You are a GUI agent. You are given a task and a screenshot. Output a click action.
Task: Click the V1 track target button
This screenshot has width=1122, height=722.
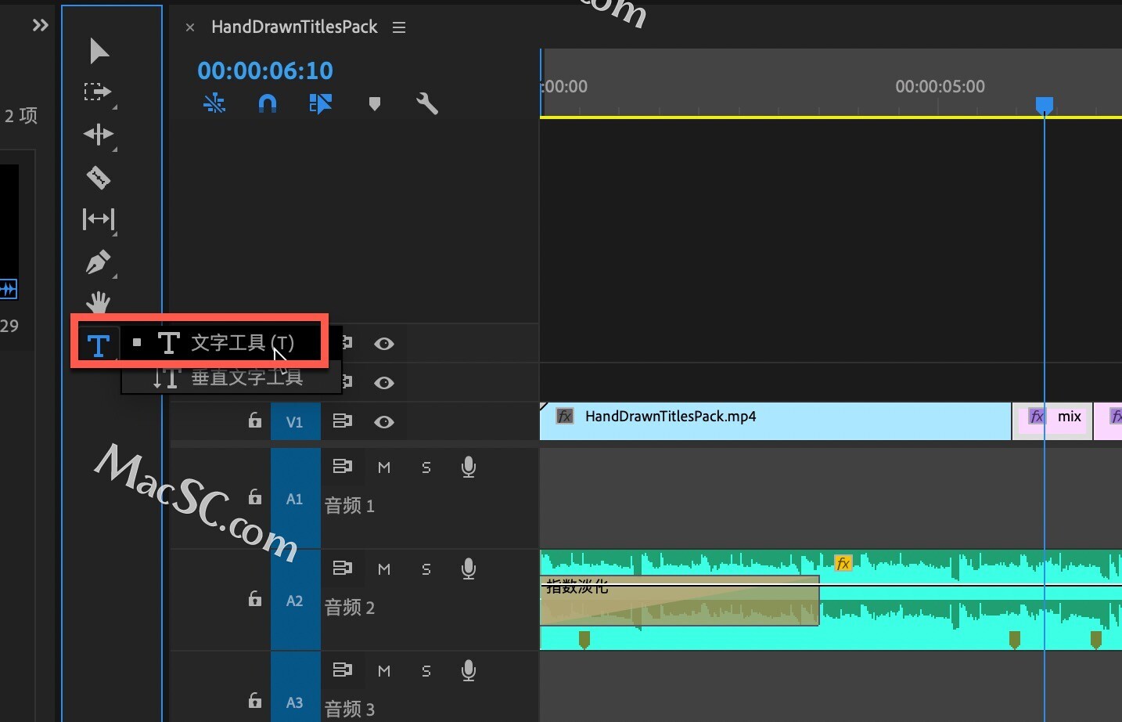pyautogui.click(x=295, y=422)
